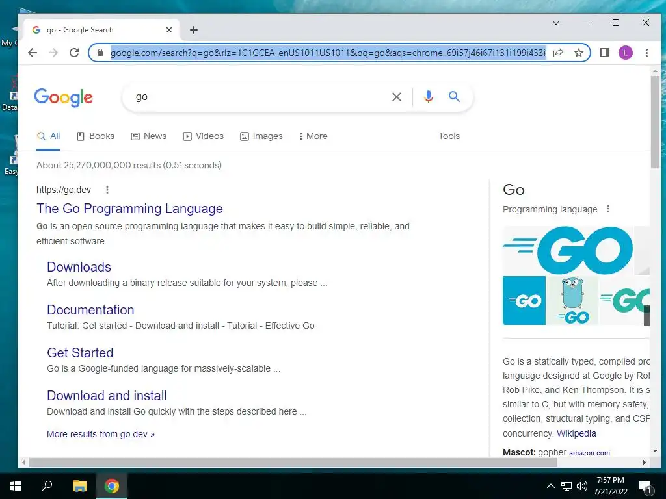Open Chrome three-dot menu

(x=646, y=53)
